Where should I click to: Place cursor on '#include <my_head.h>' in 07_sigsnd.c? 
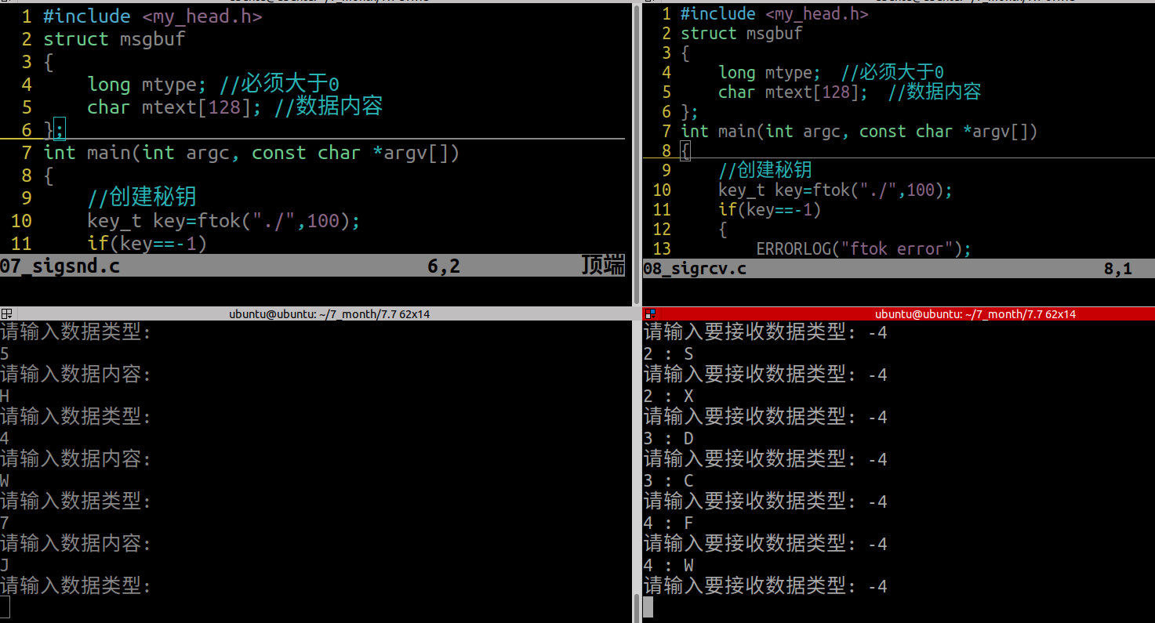(x=153, y=16)
